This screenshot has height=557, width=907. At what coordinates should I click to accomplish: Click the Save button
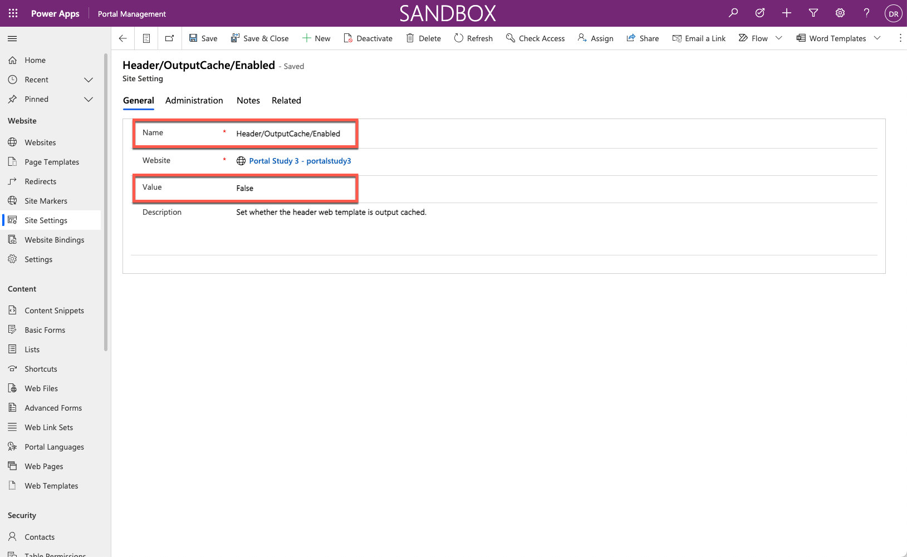coord(203,38)
